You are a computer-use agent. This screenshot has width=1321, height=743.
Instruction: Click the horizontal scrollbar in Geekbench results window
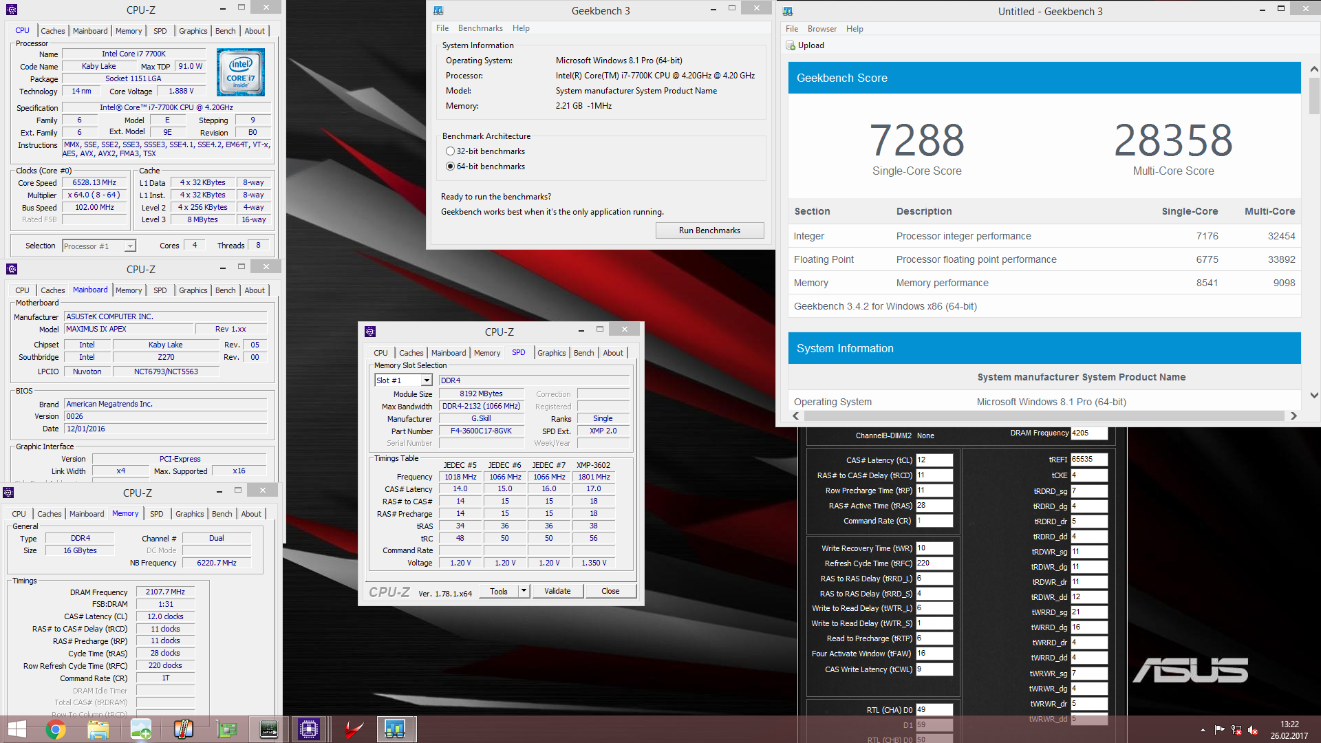1044,416
